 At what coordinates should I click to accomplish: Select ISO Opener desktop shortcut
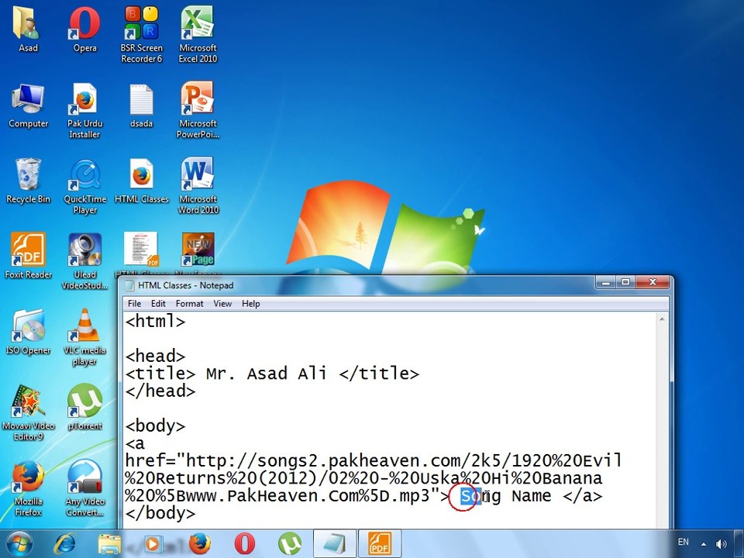point(28,325)
